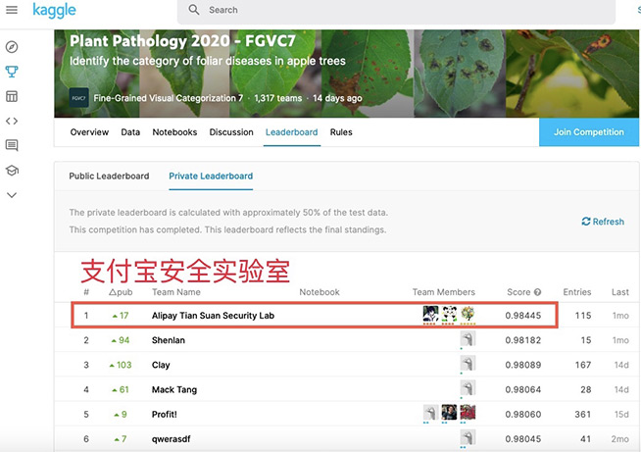Open the Home compass icon in sidebar

tap(12, 47)
